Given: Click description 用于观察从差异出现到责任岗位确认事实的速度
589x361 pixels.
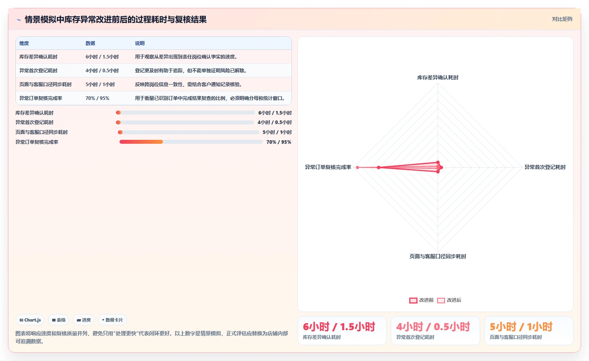Looking at the screenshot, I should [x=186, y=57].
